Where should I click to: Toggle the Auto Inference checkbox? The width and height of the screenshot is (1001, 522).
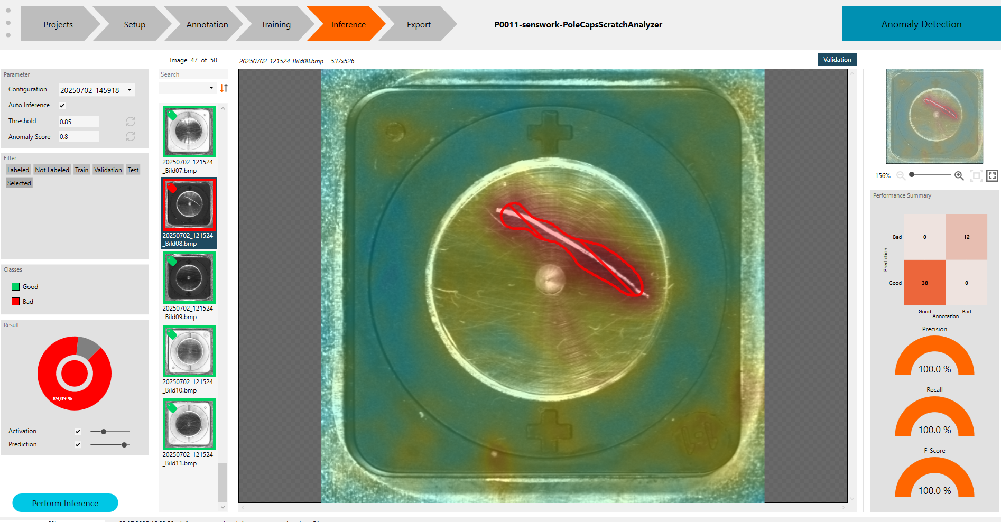[62, 106]
